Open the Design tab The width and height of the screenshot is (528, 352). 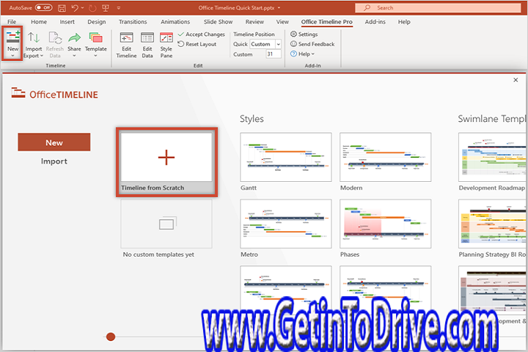pos(97,22)
